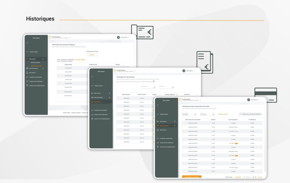Open Conditions commerciales label in the factures window
The height and width of the screenshot is (183, 290).
pos(101,110)
